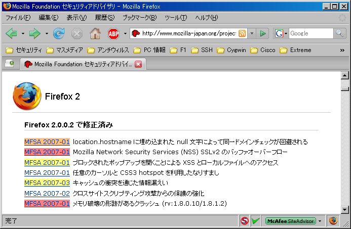The height and width of the screenshot is (229, 351).
Task: Open MFSA link for ブロックされたポップアップ XSS
Action: click(47, 162)
